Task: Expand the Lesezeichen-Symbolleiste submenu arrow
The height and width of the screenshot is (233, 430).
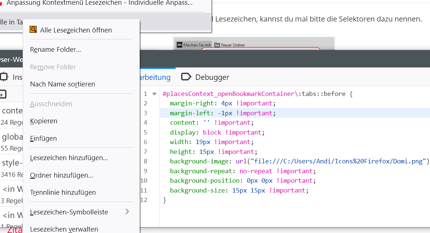Action: [x=127, y=211]
